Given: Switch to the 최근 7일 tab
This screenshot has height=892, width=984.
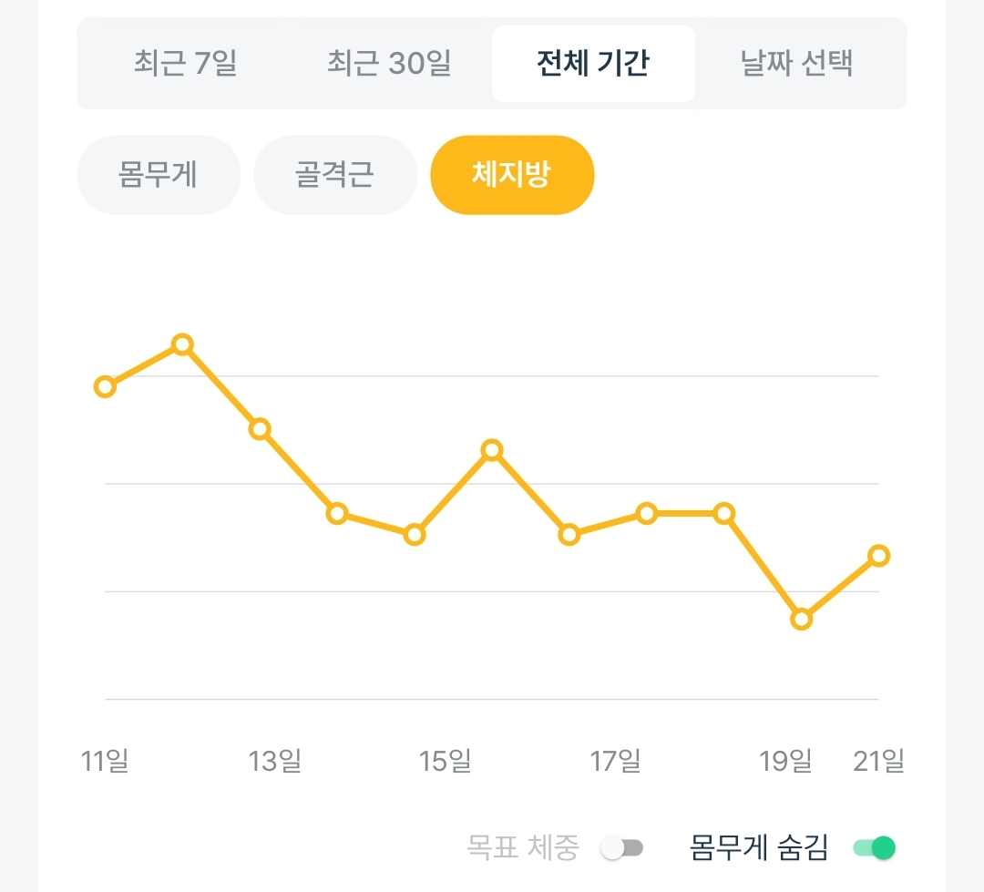Looking at the screenshot, I should [x=185, y=64].
